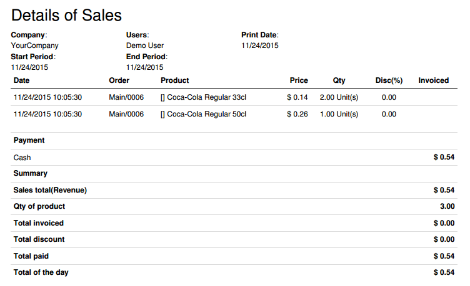The image size is (470, 286).
Task: Click the Price column header
Action: [x=299, y=80]
